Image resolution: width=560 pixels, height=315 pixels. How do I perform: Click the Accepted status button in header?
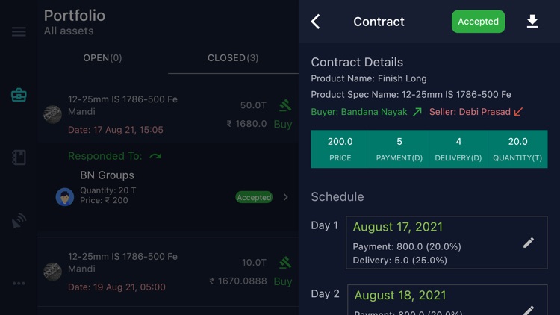click(x=478, y=22)
